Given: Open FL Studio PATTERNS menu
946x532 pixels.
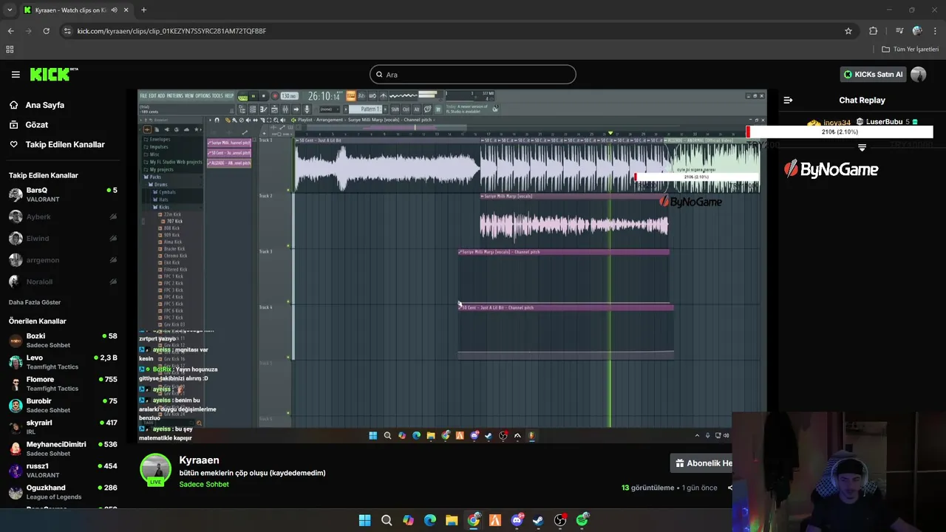Looking at the screenshot, I should [x=175, y=95].
